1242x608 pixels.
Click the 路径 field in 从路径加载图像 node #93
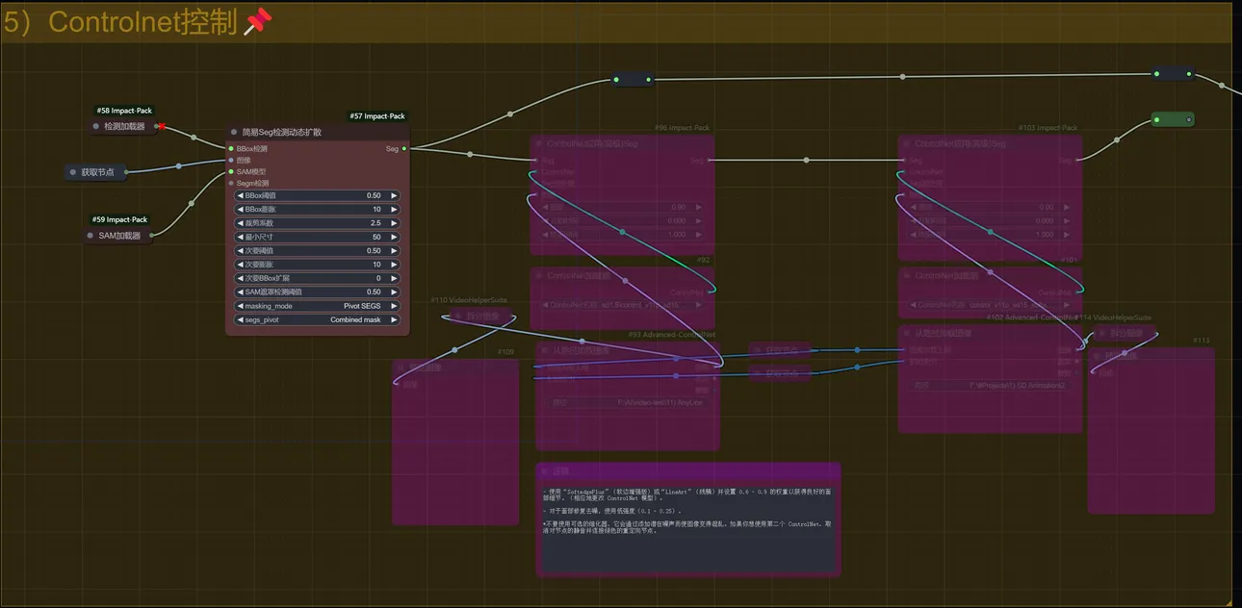[626, 402]
